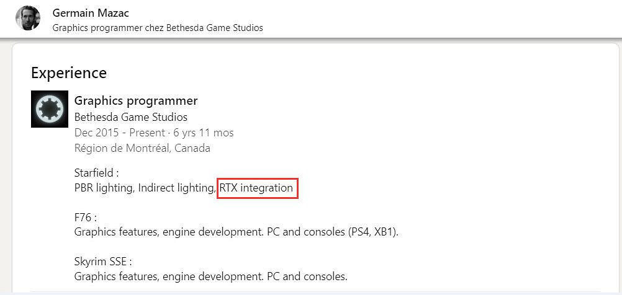
Task: Click the headline 'Graphics programmer chez Bethesda Game Studios'
Action: (x=158, y=28)
